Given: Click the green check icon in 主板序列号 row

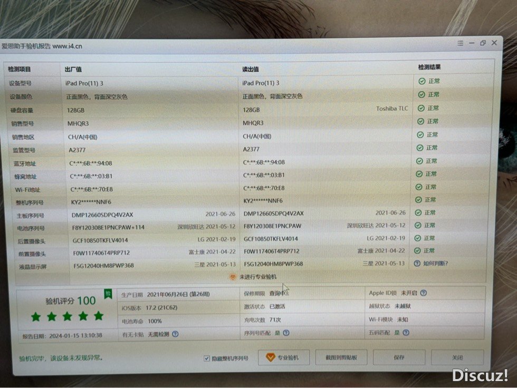Looking at the screenshot, I should pyautogui.click(x=418, y=213).
